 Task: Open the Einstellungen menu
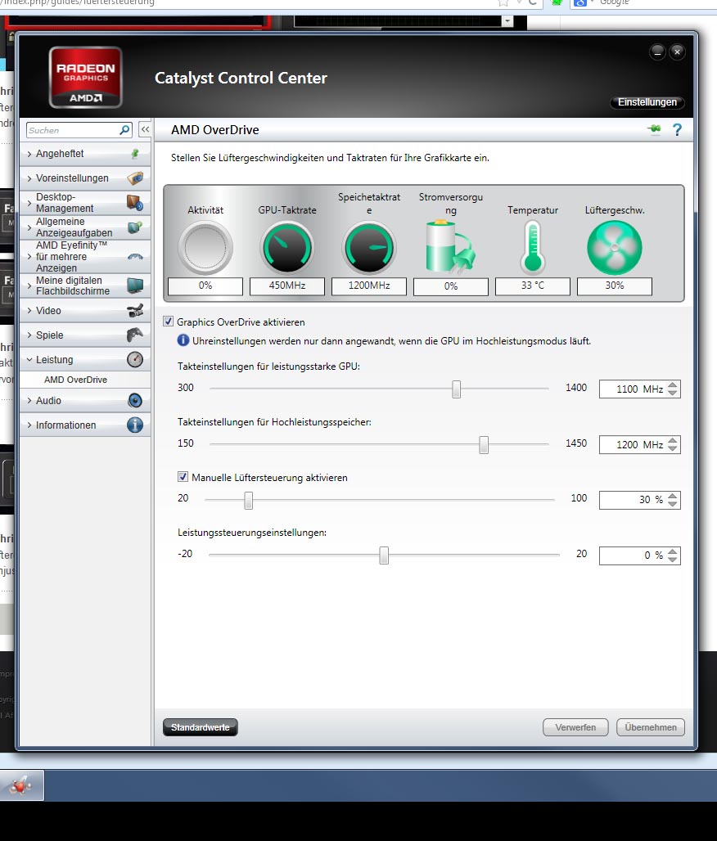[x=647, y=102]
